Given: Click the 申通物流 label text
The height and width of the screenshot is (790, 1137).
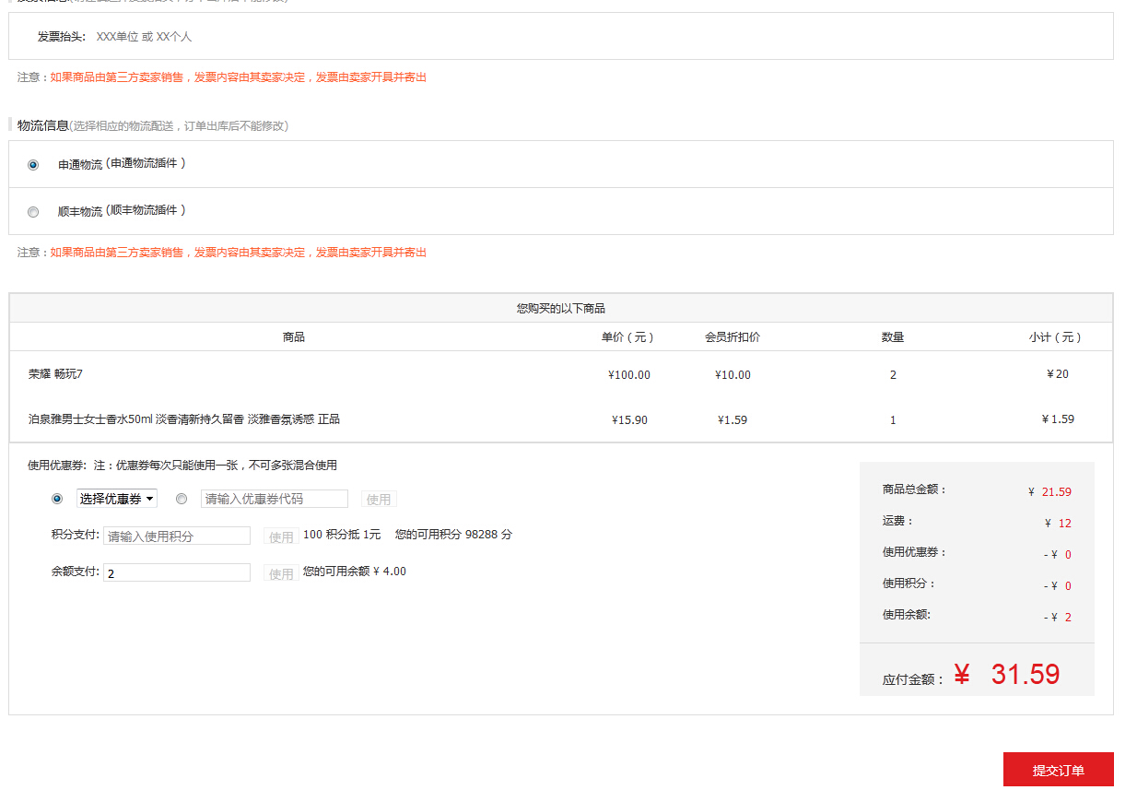Looking at the screenshot, I should tap(80, 165).
